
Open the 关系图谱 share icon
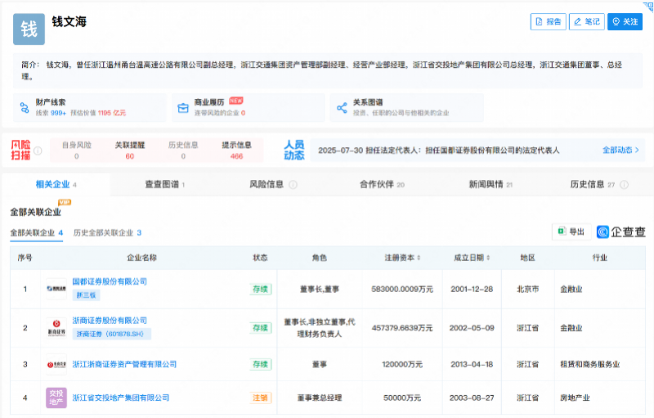click(x=341, y=107)
